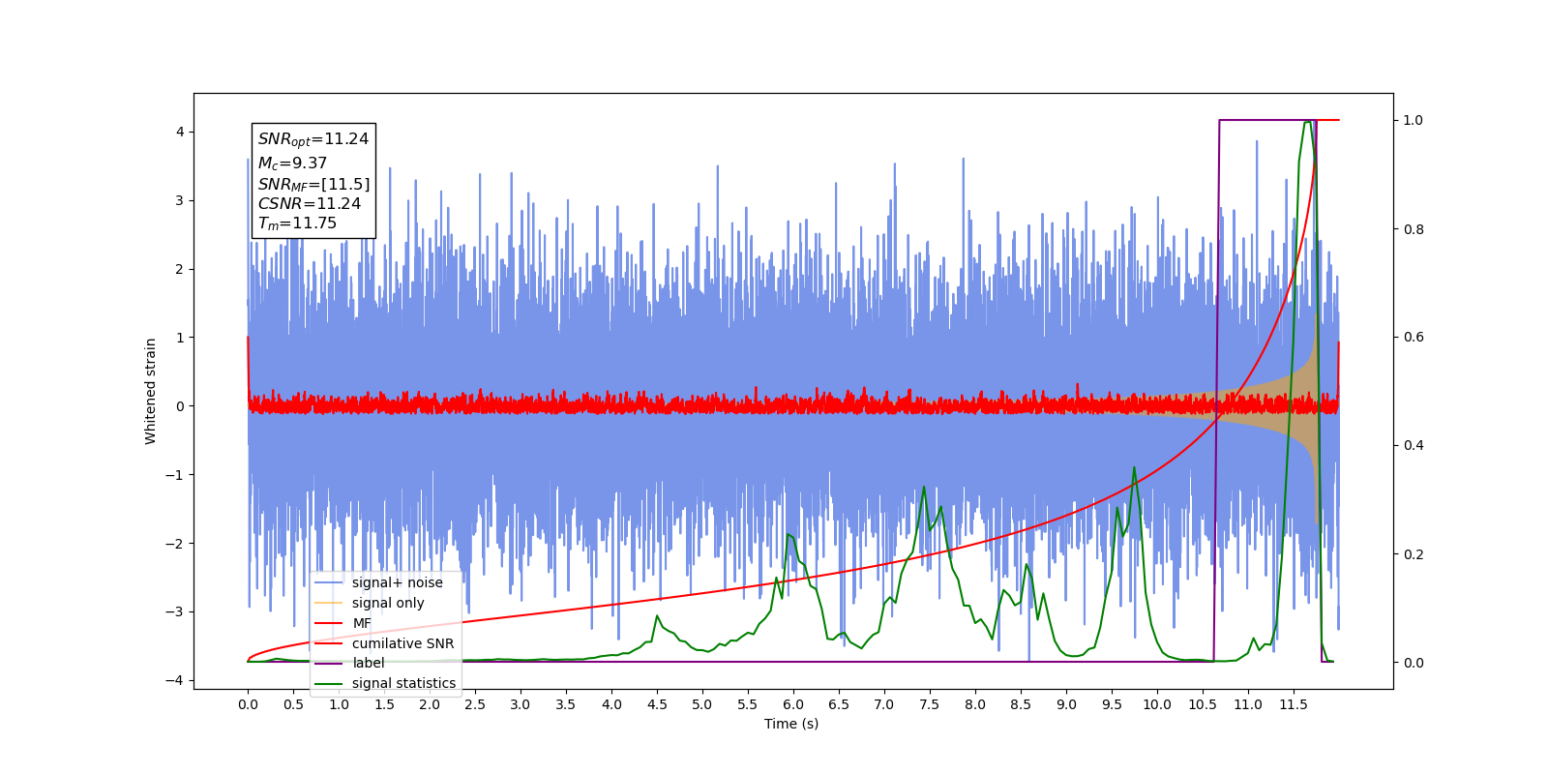Viewport: 1548px width, 774px height.
Task: Click the purple line swatch for label
Action: [x=329, y=663]
